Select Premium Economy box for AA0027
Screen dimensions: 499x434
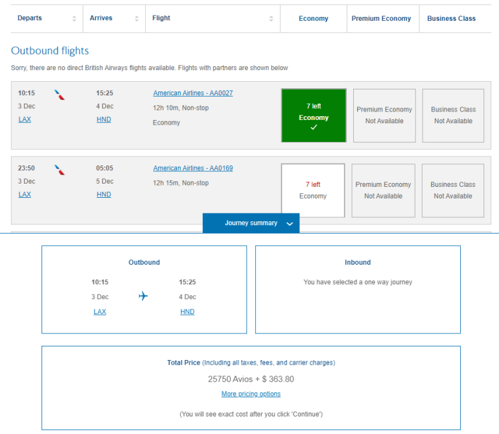point(384,115)
